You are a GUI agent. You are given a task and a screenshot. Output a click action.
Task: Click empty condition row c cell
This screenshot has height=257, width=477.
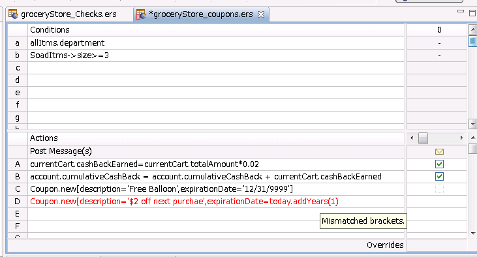pos(216,68)
